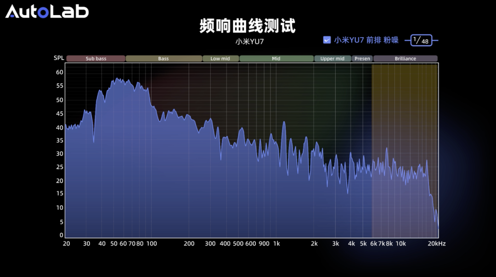
Task: Click the 15 value on SPL axis
Action: tap(59, 193)
